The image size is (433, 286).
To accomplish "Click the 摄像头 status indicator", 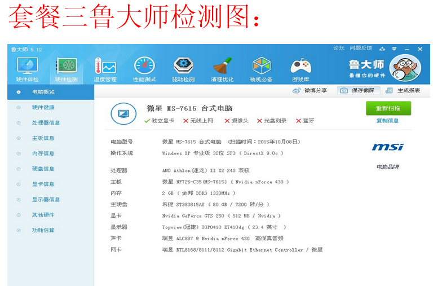I will pyautogui.click(x=236, y=121).
